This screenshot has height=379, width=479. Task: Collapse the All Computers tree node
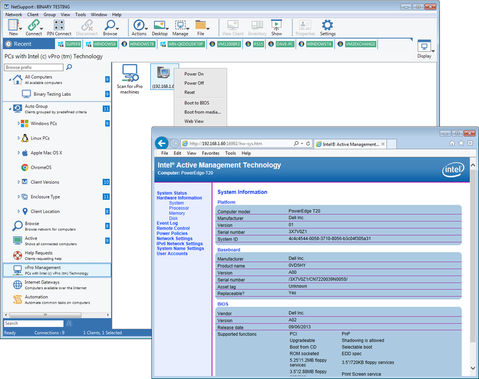10,80
